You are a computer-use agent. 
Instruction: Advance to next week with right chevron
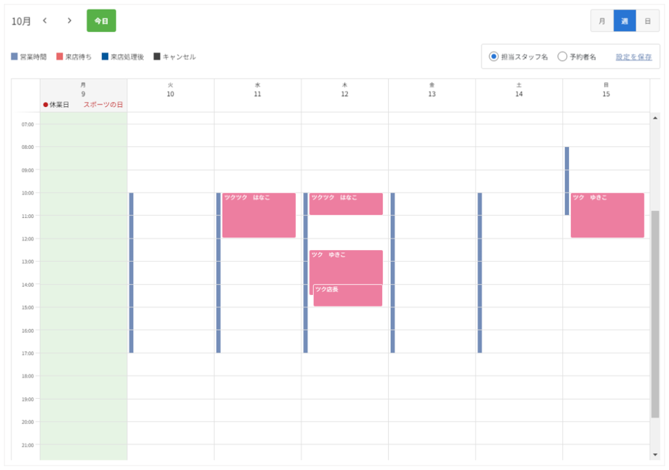[x=69, y=20]
